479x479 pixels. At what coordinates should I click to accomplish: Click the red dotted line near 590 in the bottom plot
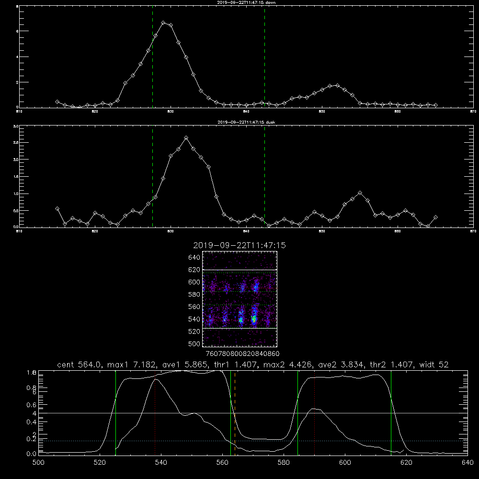tap(314, 412)
